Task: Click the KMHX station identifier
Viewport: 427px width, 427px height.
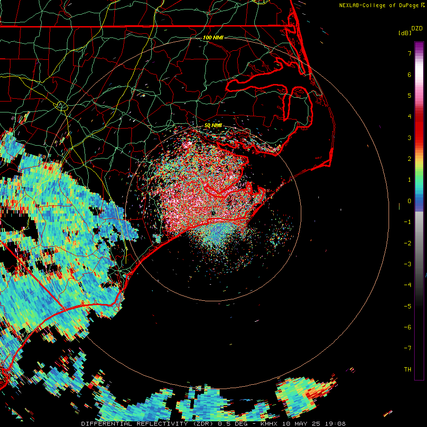Action: pos(269,424)
